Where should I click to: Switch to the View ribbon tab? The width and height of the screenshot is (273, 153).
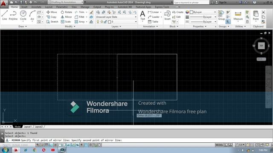(x=74, y=7)
